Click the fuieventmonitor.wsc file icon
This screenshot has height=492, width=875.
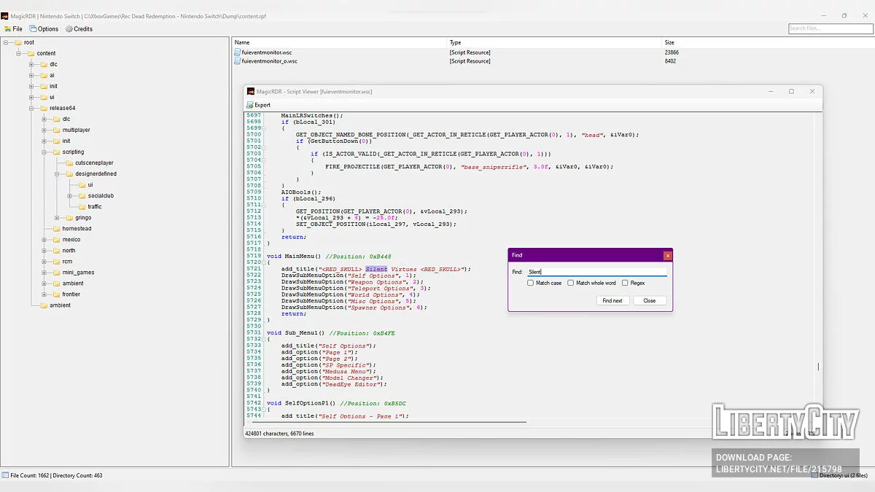(x=237, y=52)
